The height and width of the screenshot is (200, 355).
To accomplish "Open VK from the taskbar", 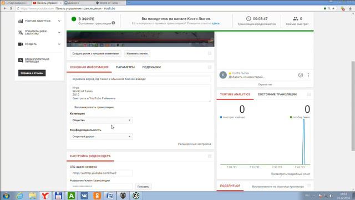I will tap(84, 196).
